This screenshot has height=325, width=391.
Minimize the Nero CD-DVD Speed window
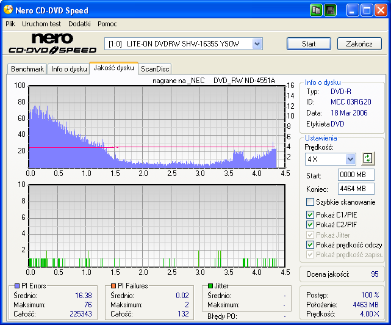click(352, 10)
